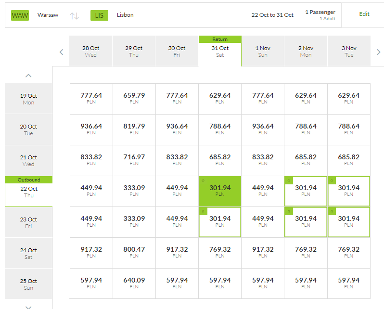
Task: Select highlighted 301.94 fare for 22 Oct and 31 Oct
Action: 220,191
